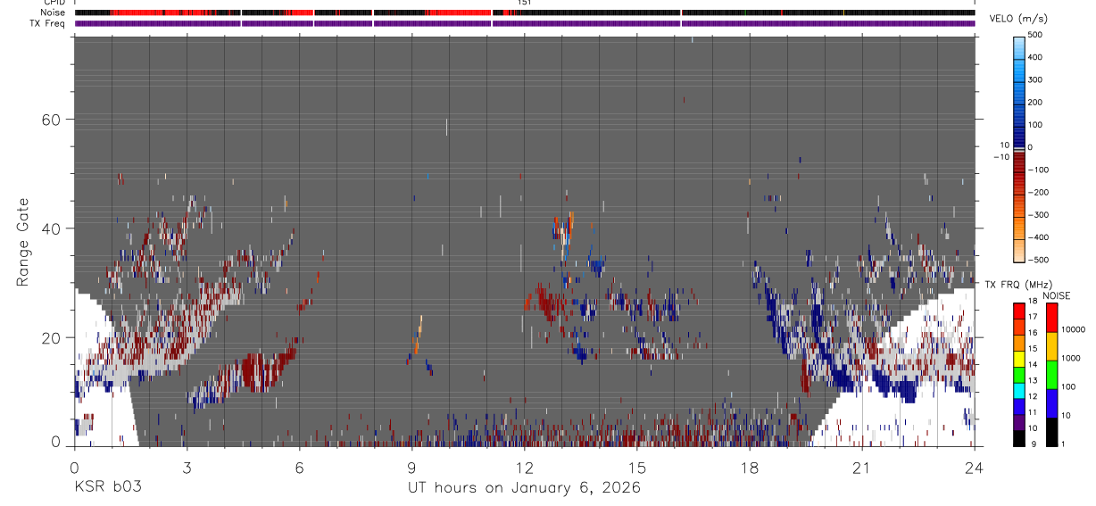Click the 18 label on TX frequency legend

1033,303
